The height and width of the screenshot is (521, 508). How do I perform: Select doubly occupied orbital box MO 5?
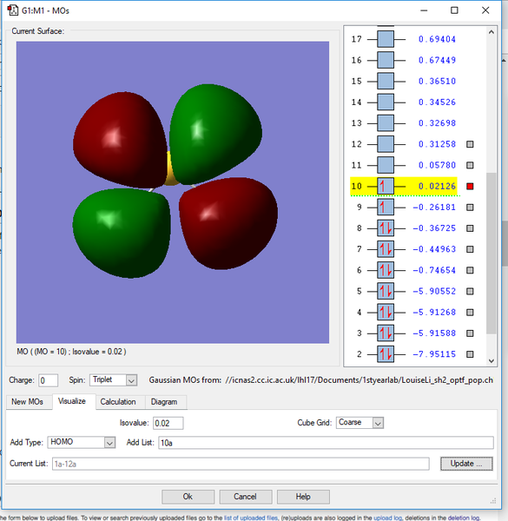tap(386, 292)
